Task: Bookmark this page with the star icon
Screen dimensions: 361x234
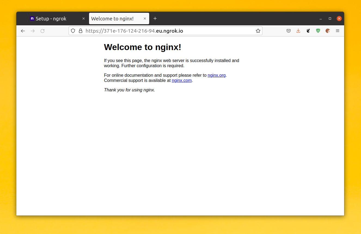Action: pyautogui.click(x=258, y=31)
